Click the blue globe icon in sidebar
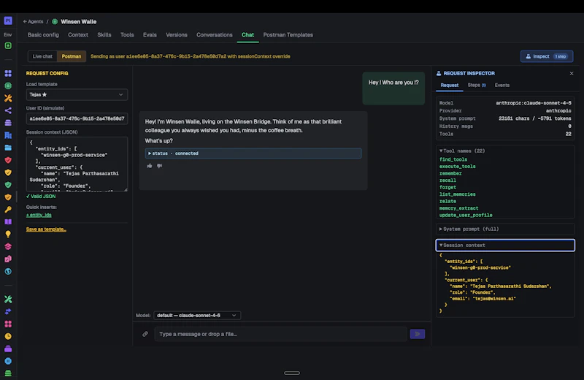584x380 pixels. (8, 272)
